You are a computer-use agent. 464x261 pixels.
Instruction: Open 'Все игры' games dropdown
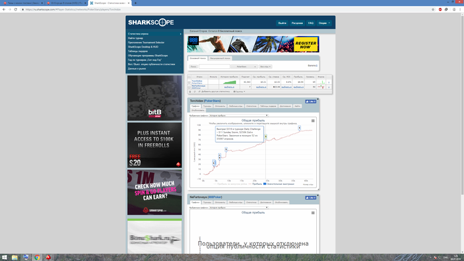click(265, 66)
